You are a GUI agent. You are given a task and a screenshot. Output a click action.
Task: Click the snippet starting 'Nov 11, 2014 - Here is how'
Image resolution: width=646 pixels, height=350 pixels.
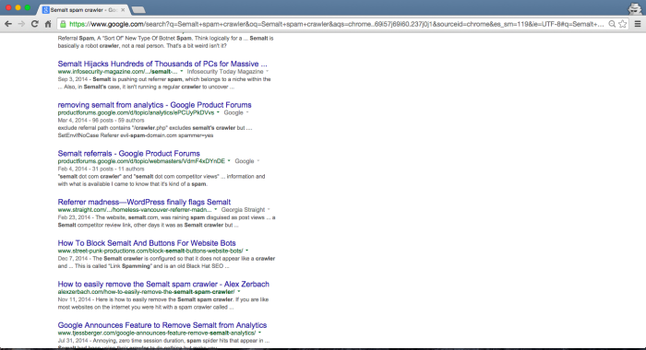click(163, 304)
